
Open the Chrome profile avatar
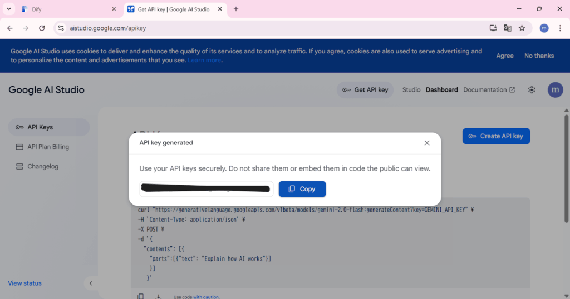pyautogui.click(x=544, y=28)
